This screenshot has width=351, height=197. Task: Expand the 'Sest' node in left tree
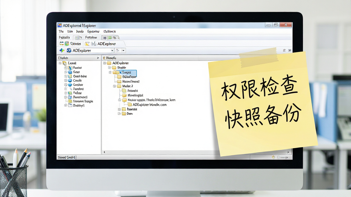[65, 72]
